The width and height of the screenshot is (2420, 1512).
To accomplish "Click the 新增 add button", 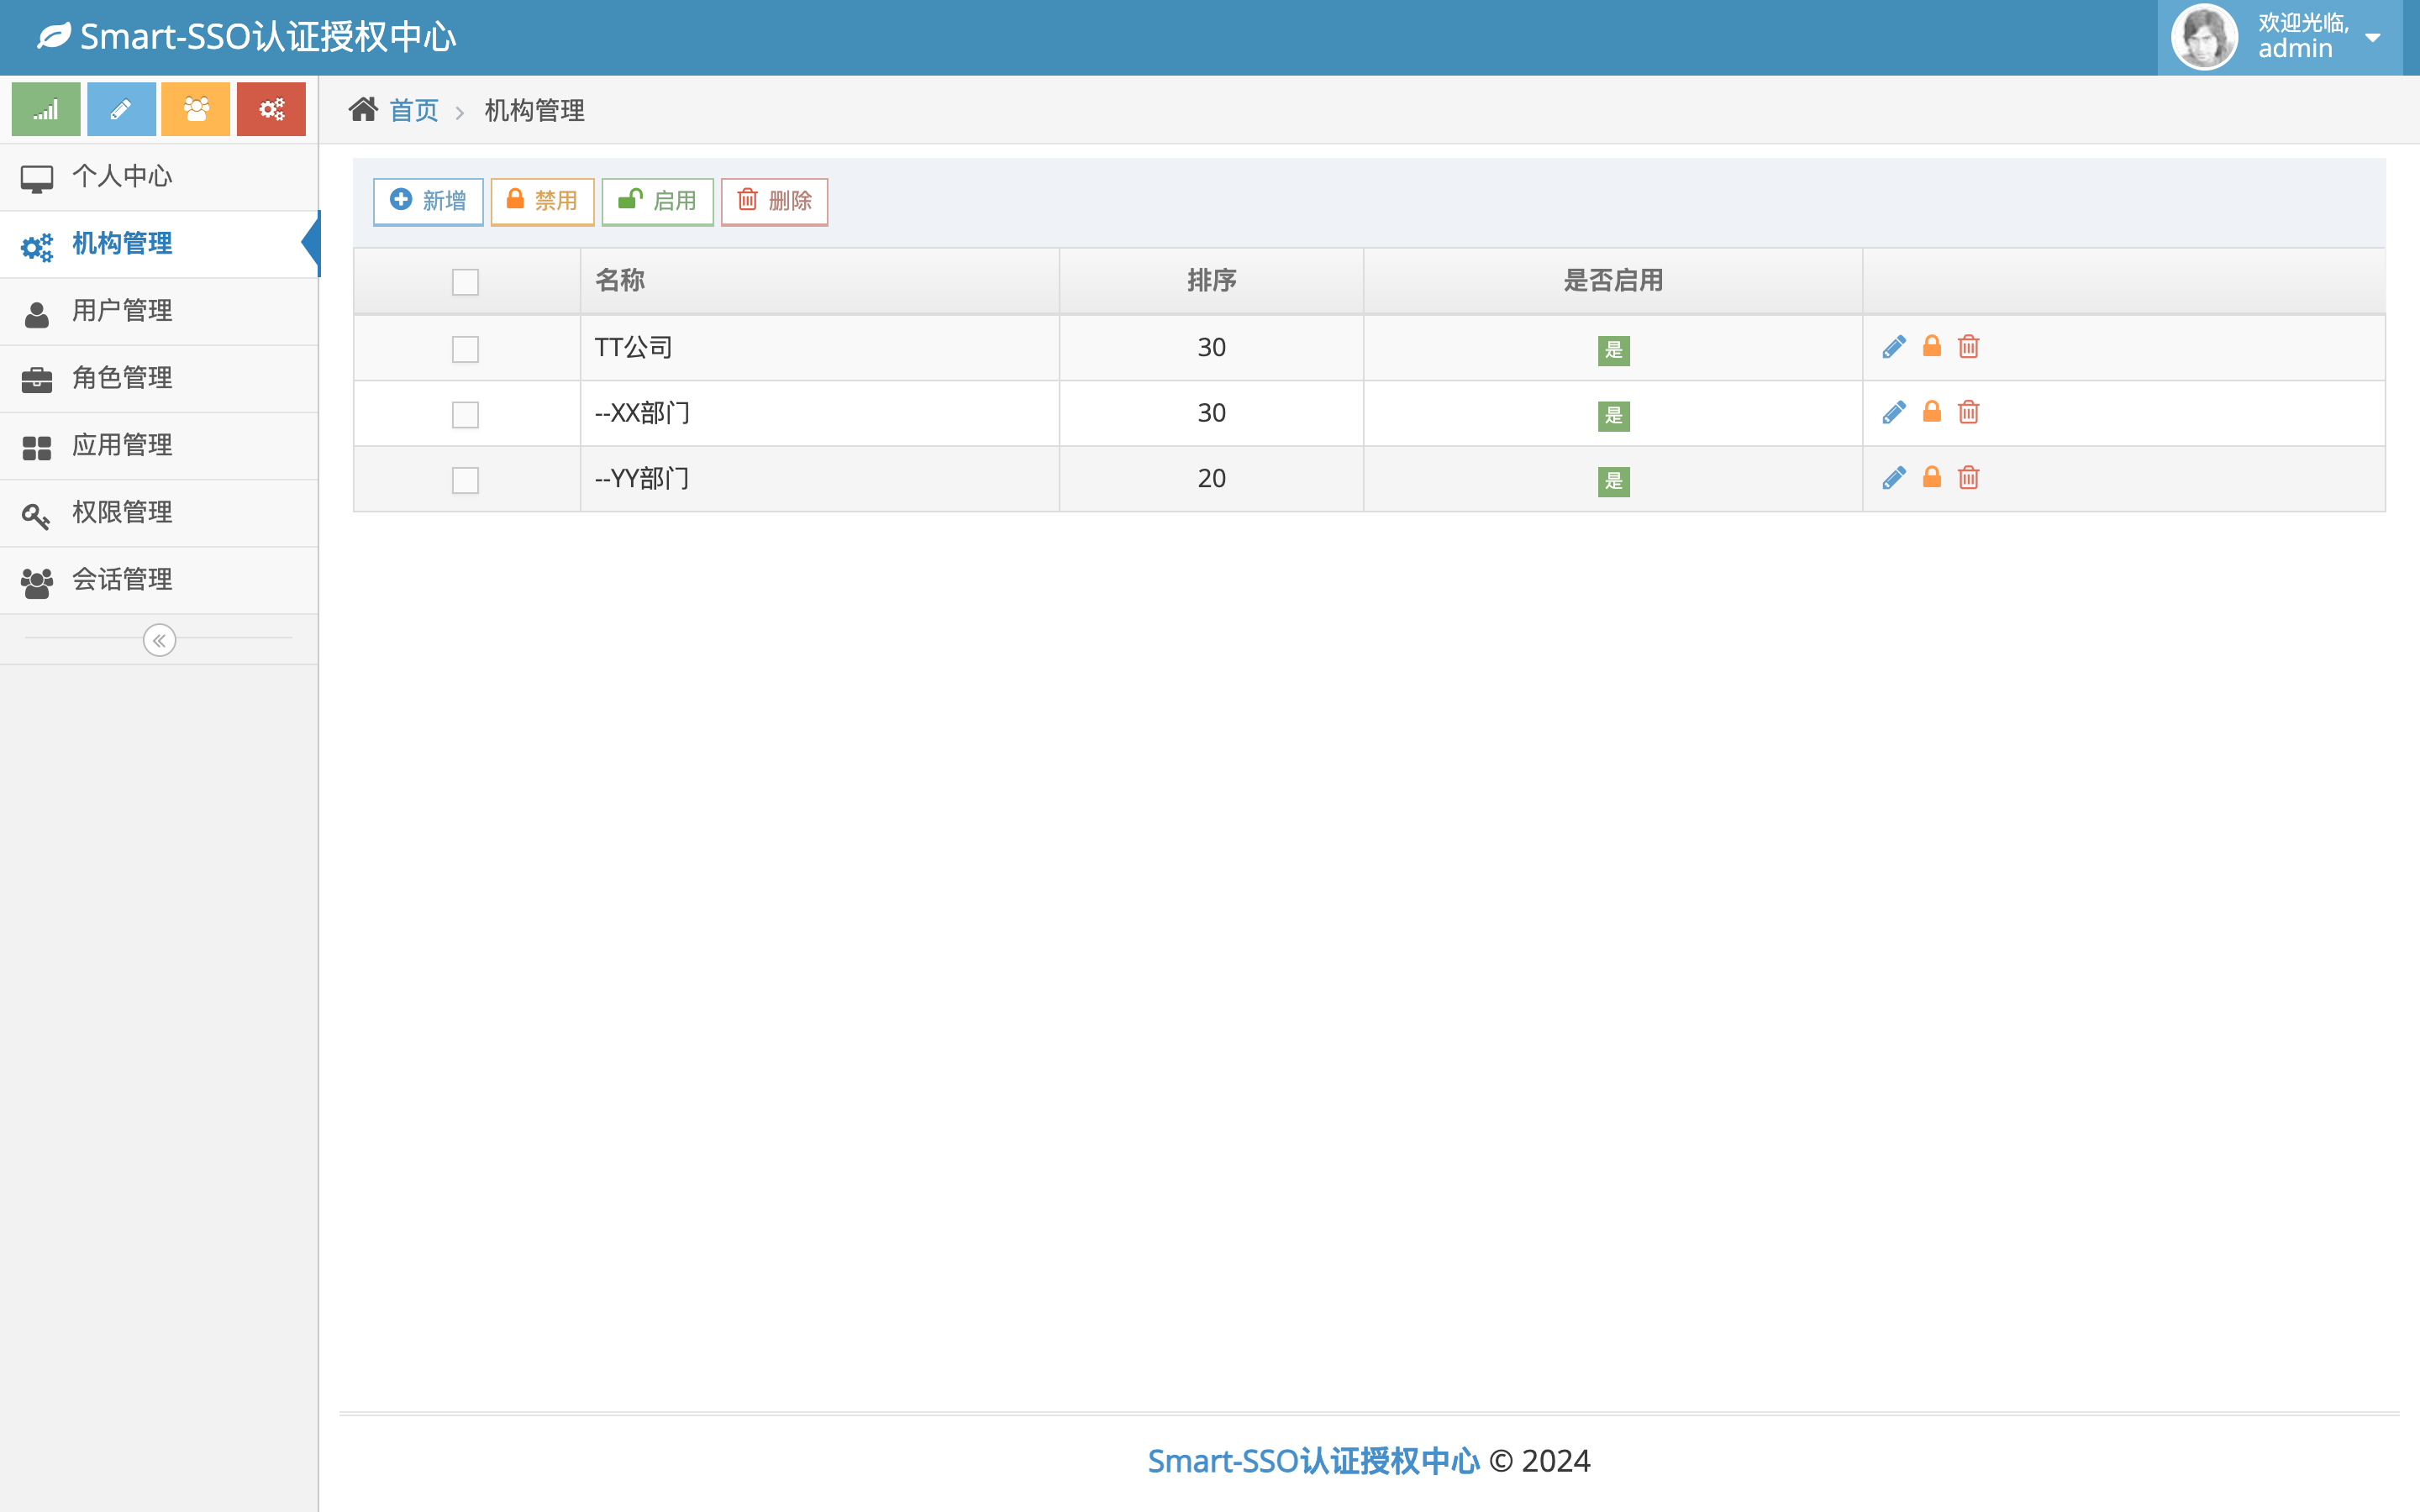I will 428,201.
